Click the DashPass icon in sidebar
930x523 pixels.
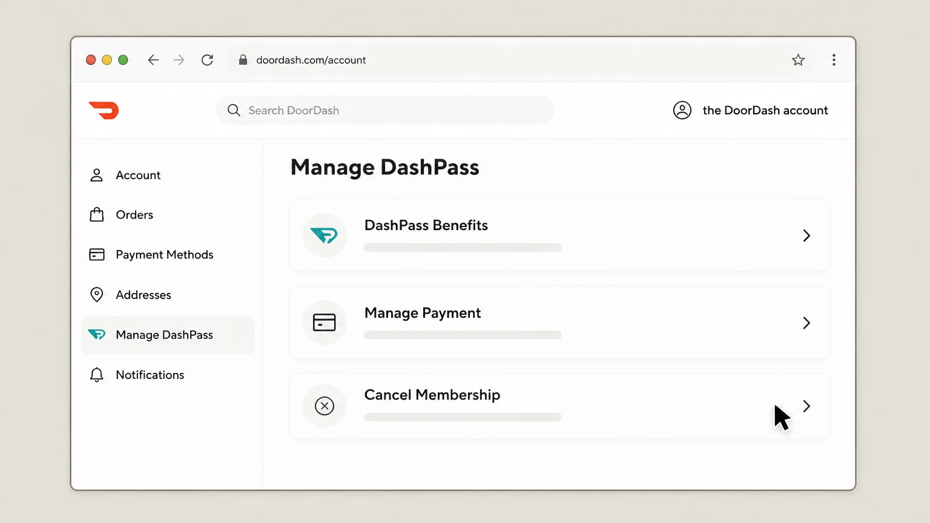[x=97, y=334]
